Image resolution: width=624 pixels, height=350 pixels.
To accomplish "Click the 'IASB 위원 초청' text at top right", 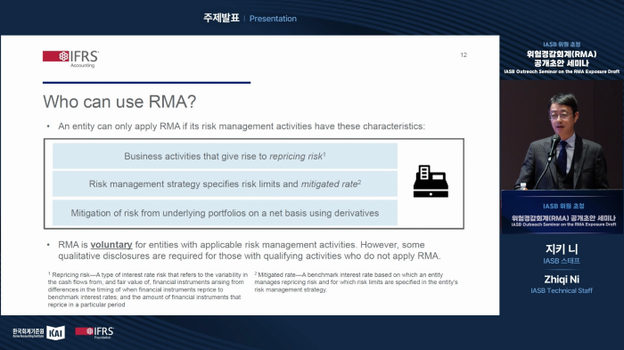I will coord(562,45).
